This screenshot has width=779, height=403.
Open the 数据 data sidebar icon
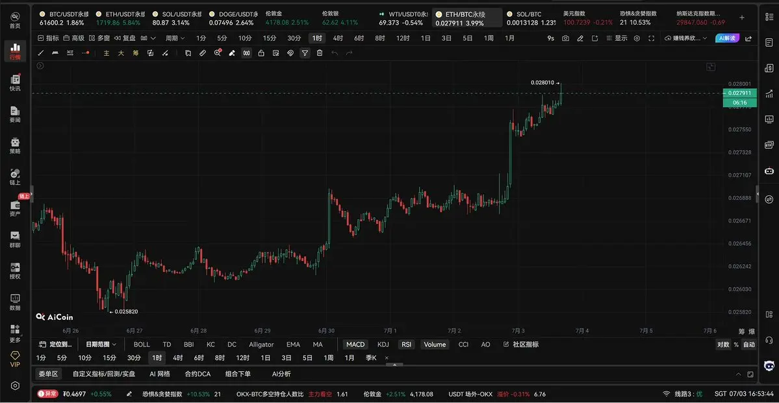[x=15, y=302]
